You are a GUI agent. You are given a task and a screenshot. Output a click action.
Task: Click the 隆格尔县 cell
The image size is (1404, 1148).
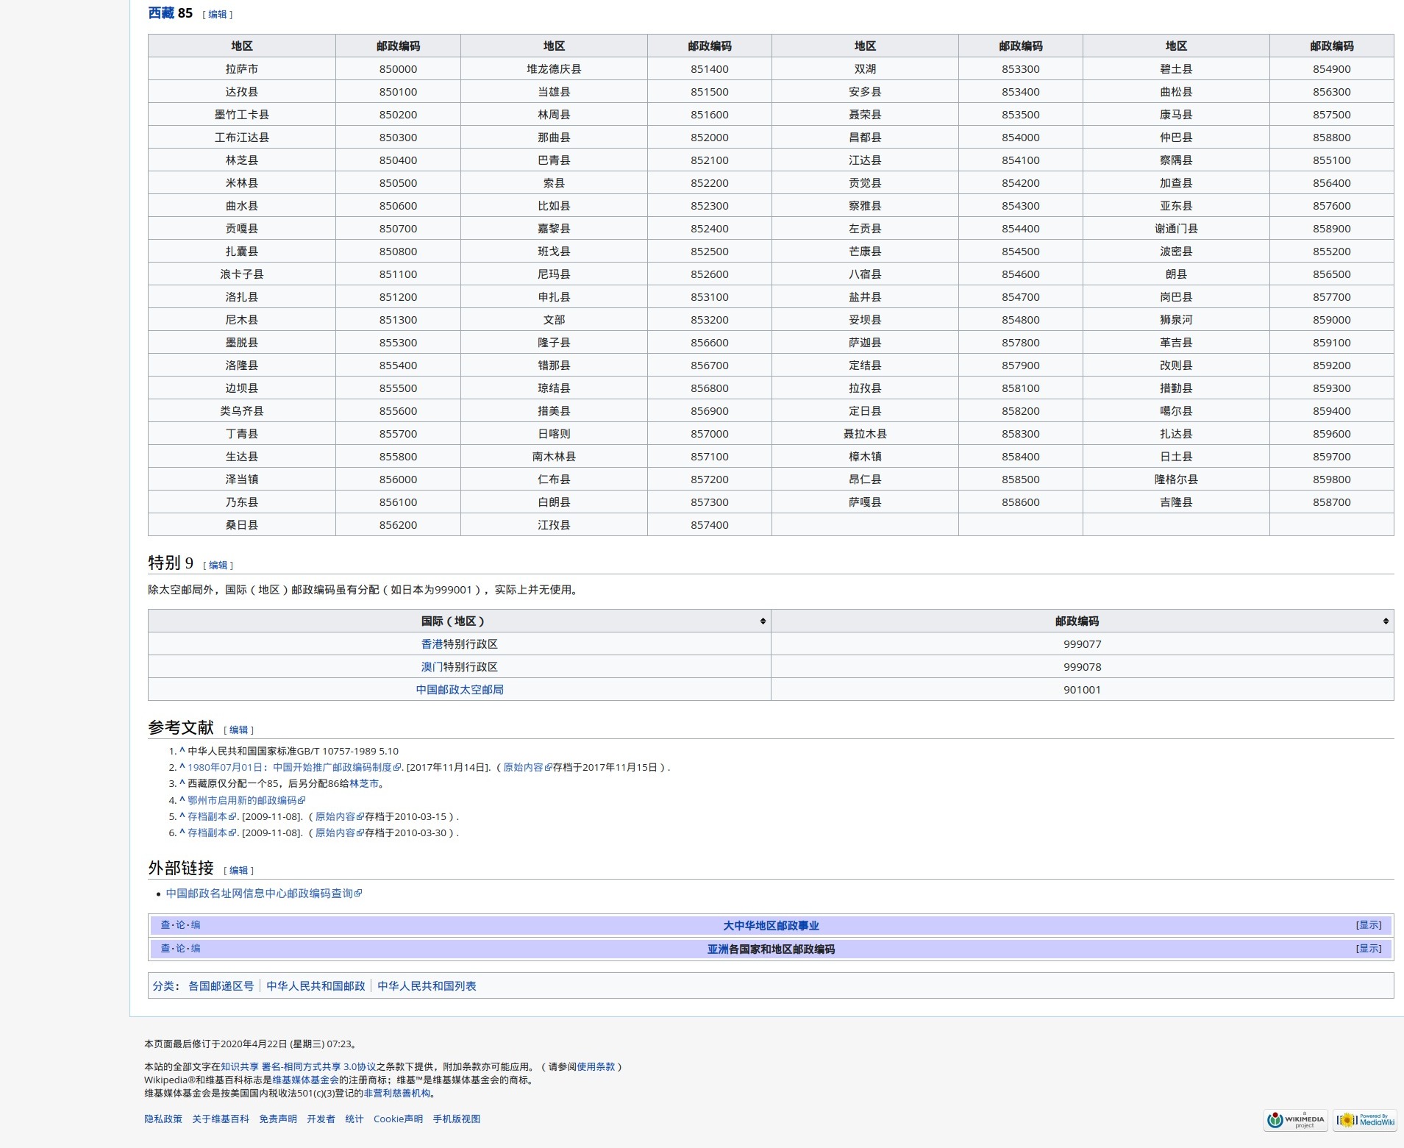(1176, 479)
